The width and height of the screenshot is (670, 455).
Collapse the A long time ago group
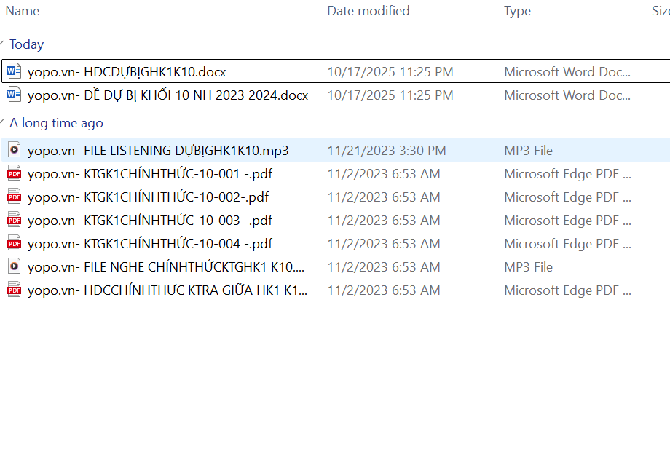click(x=4, y=123)
